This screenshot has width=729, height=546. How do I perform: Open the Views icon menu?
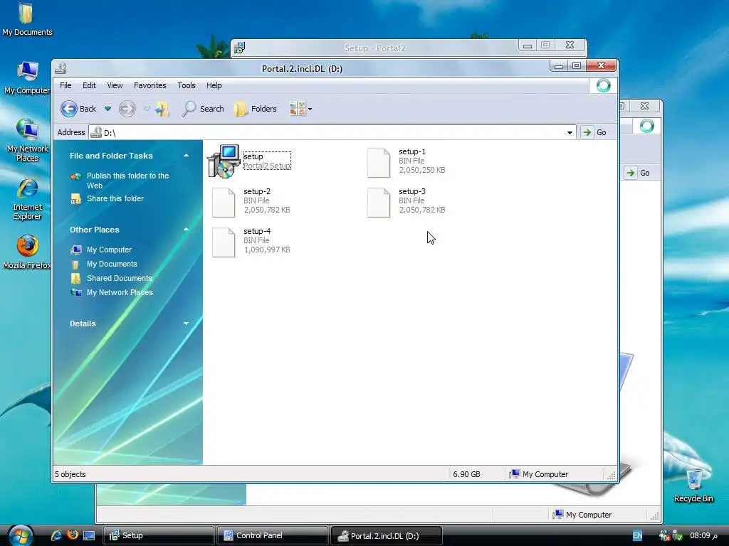300,109
